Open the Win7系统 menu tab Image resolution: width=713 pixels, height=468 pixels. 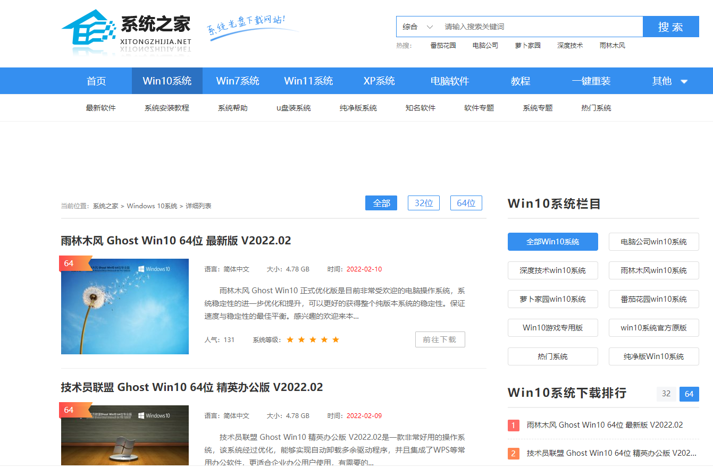point(237,80)
